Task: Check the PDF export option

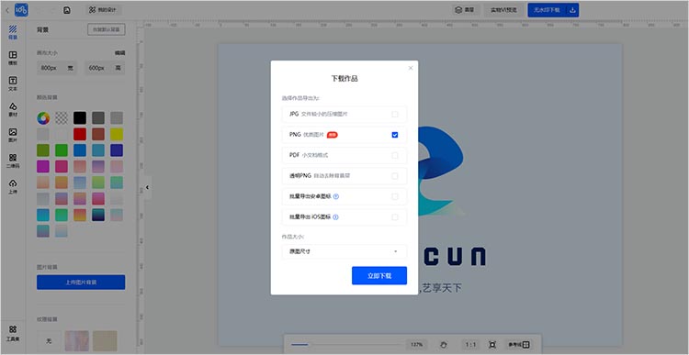Action: 395,155
